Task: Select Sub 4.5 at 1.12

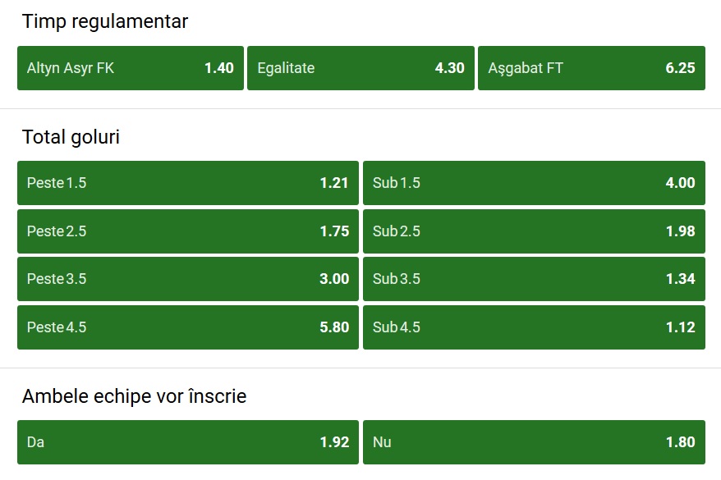Action: [x=533, y=327]
